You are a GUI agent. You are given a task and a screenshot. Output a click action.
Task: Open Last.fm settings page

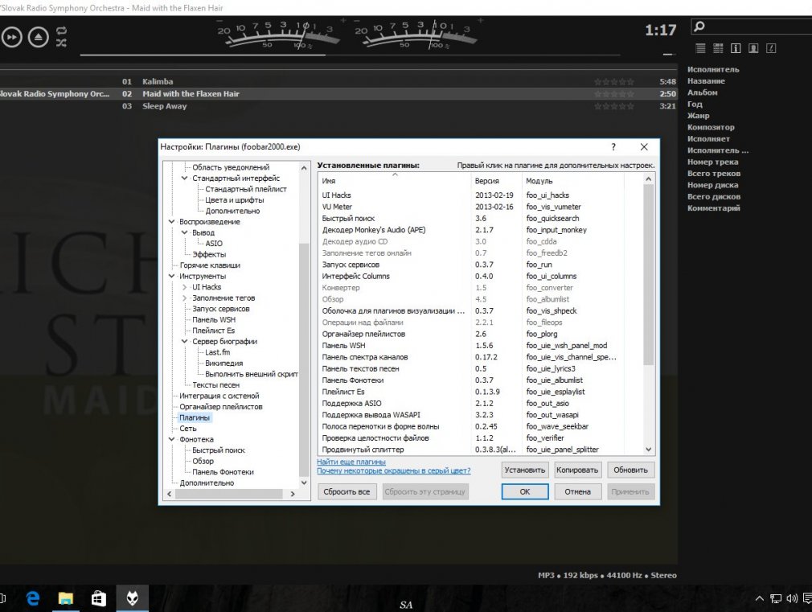(x=218, y=352)
